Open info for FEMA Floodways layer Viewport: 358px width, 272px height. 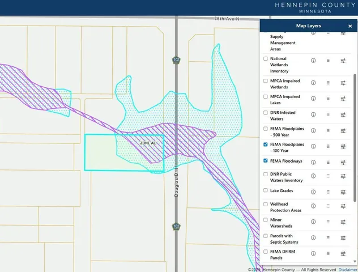point(313,161)
